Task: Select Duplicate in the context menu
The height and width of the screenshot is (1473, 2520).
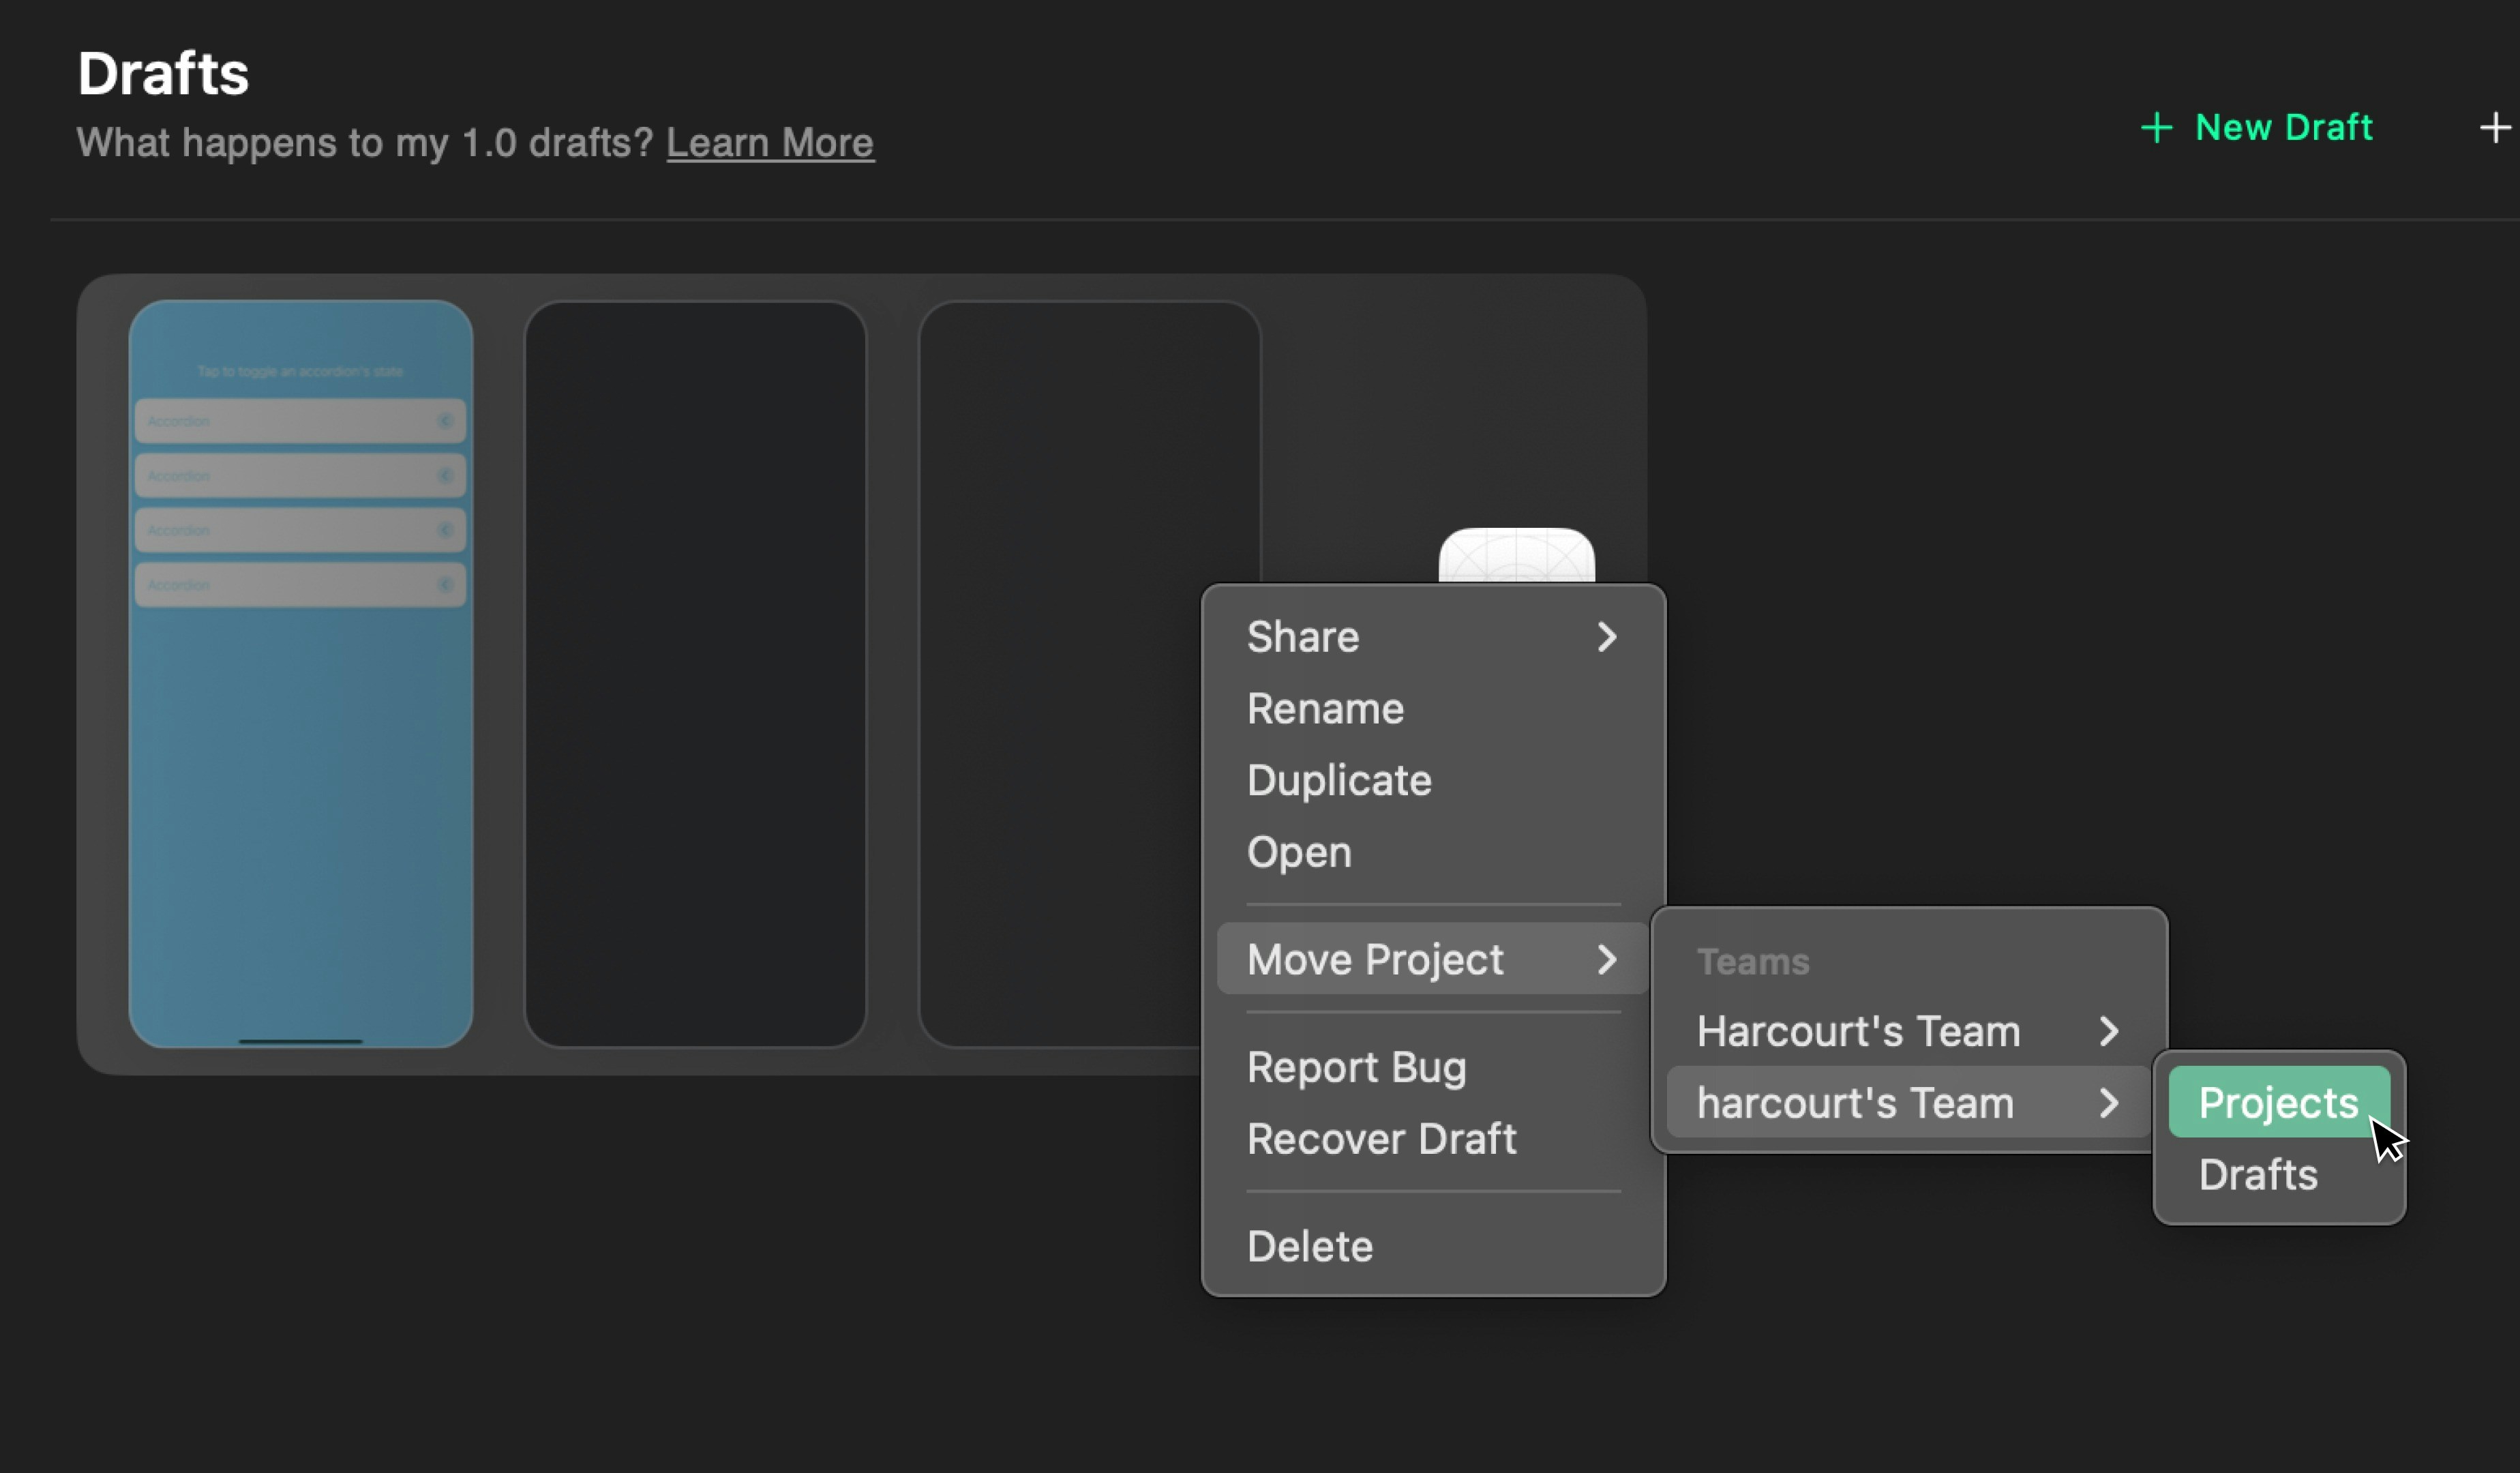Action: pos(1339,780)
